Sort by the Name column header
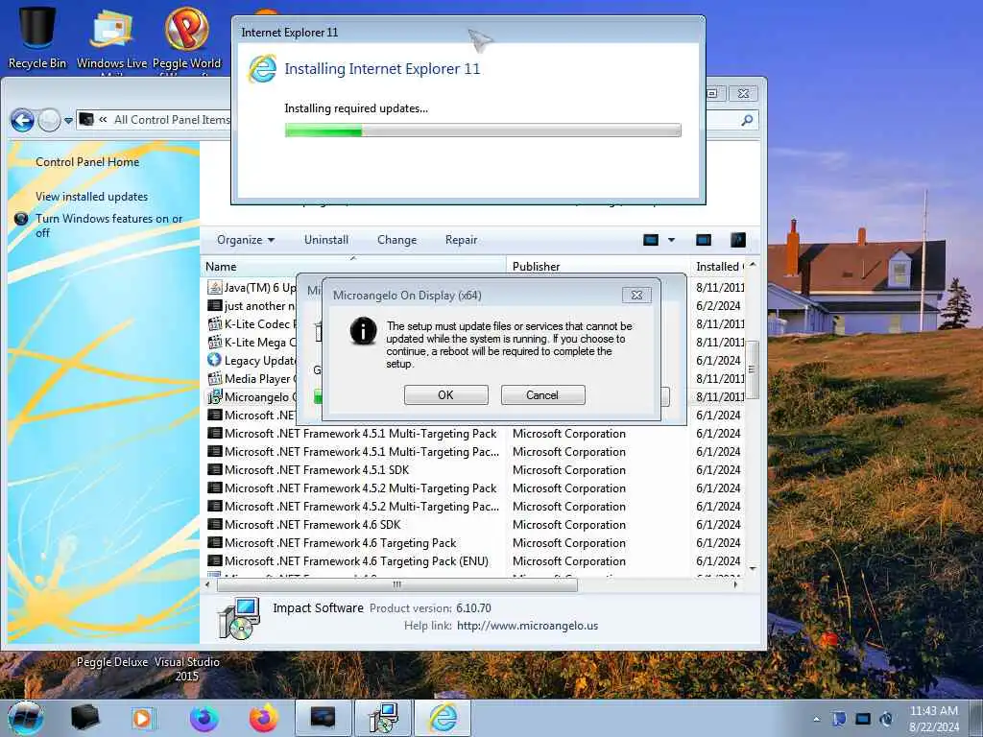Viewport: 983px width, 737px height. click(x=353, y=267)
